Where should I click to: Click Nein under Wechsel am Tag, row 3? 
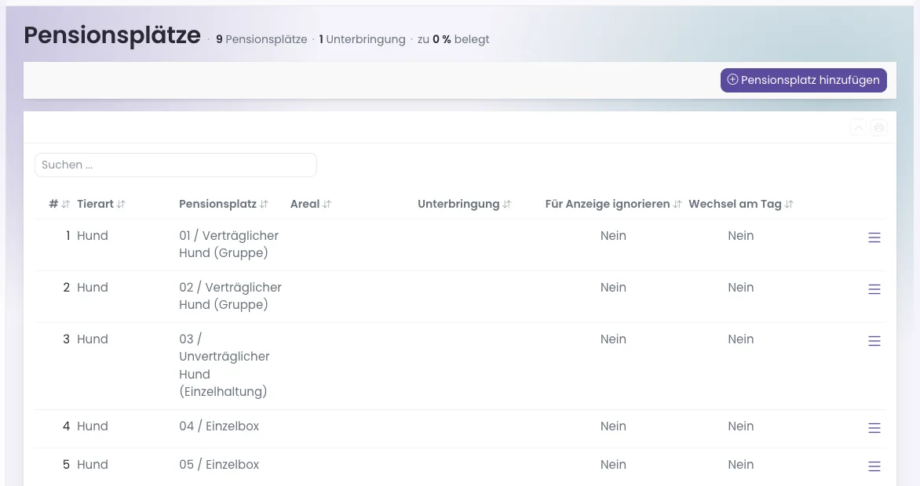741,339
